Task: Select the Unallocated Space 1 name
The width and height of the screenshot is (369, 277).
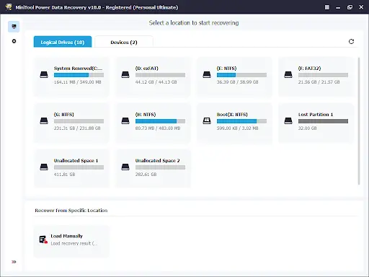Action: (76, 161)
